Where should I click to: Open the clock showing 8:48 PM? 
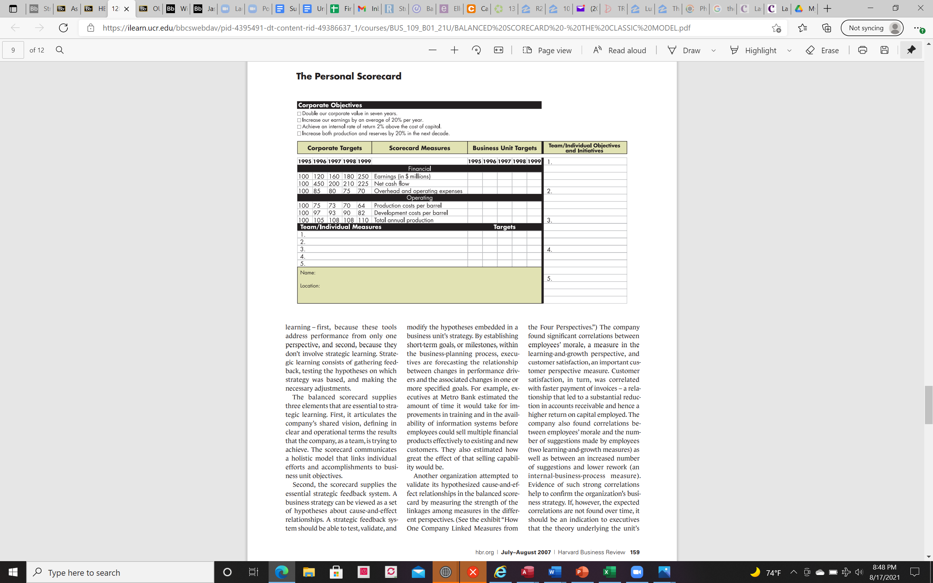(885, 572)
